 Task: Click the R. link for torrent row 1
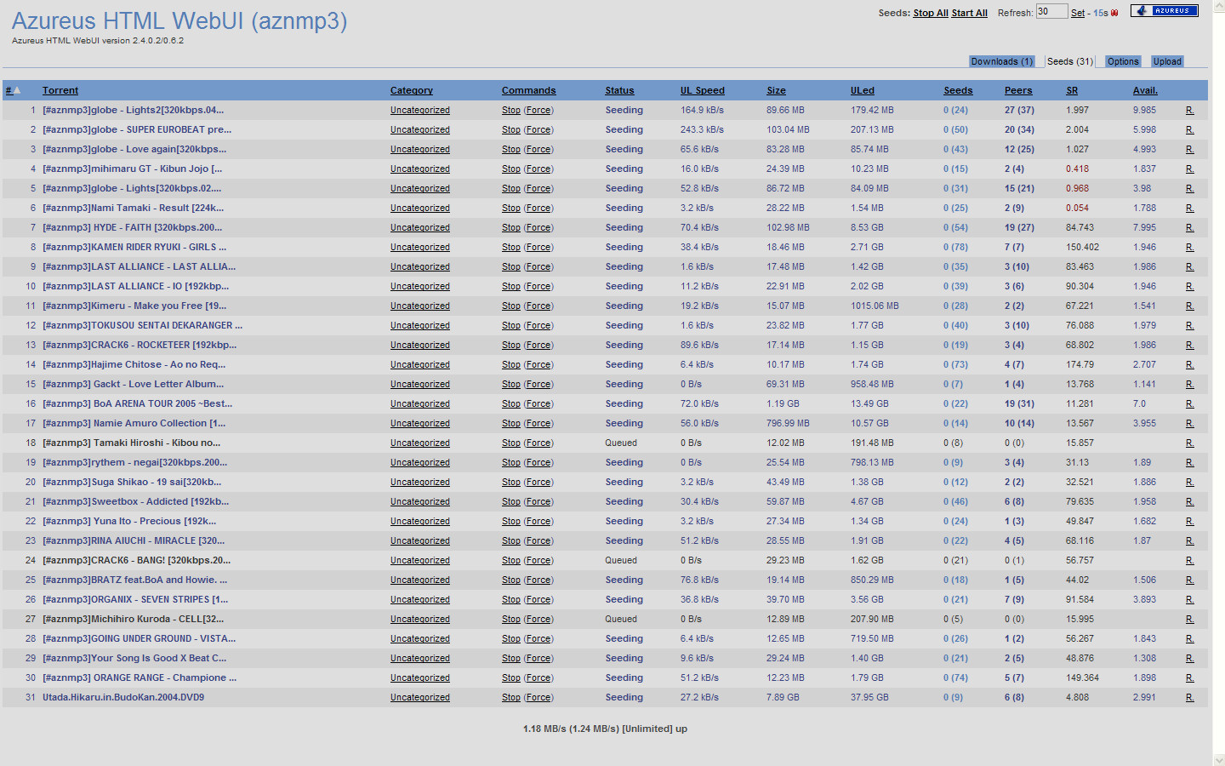[x=1189, y=111]
